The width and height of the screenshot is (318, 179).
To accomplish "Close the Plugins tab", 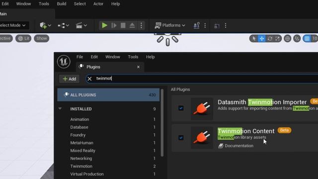I will click(x=138, y=67).
